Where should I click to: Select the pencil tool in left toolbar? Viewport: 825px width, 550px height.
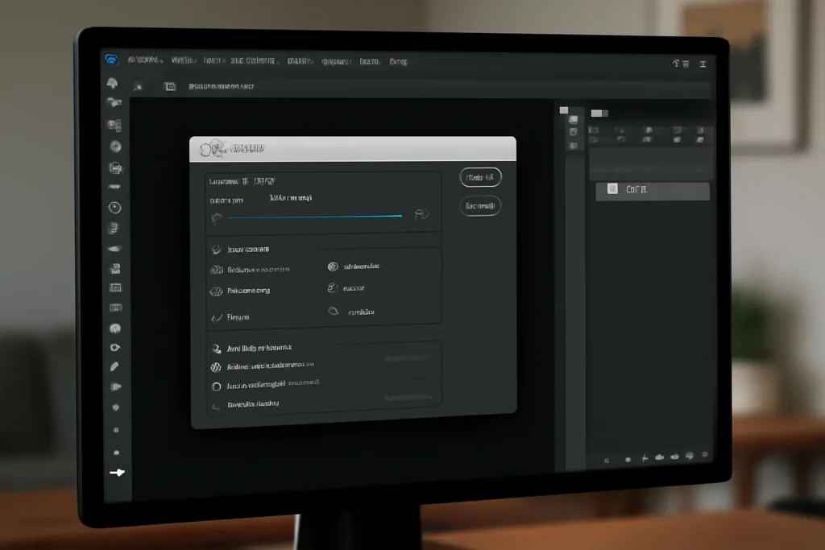(114, 366)
